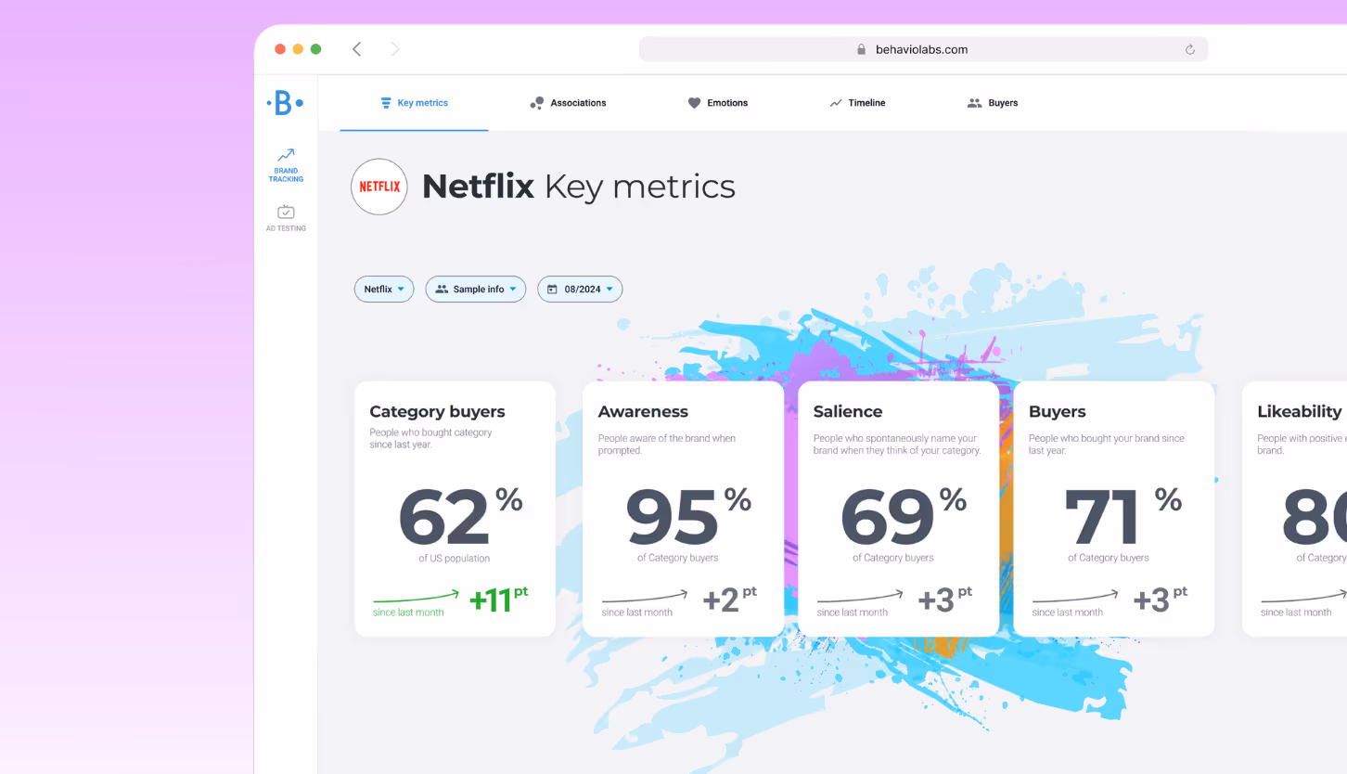Click the behaviolabs.com address bar
The width and height of the screenshot is (1347, 774).
point(923,50)
